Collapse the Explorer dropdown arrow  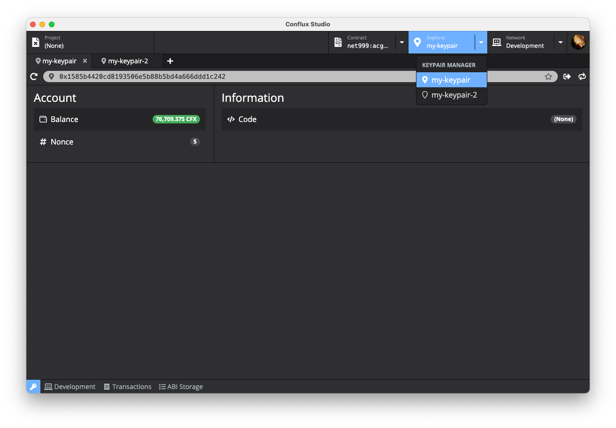tap(481, 42)
